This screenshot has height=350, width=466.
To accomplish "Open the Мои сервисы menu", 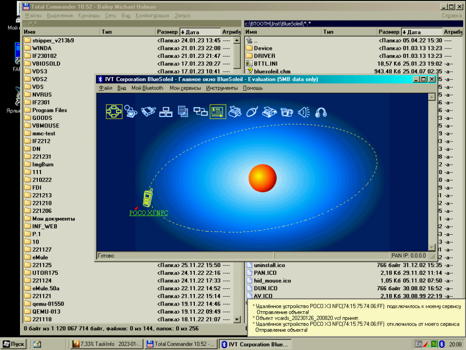I will pos(185,88).
